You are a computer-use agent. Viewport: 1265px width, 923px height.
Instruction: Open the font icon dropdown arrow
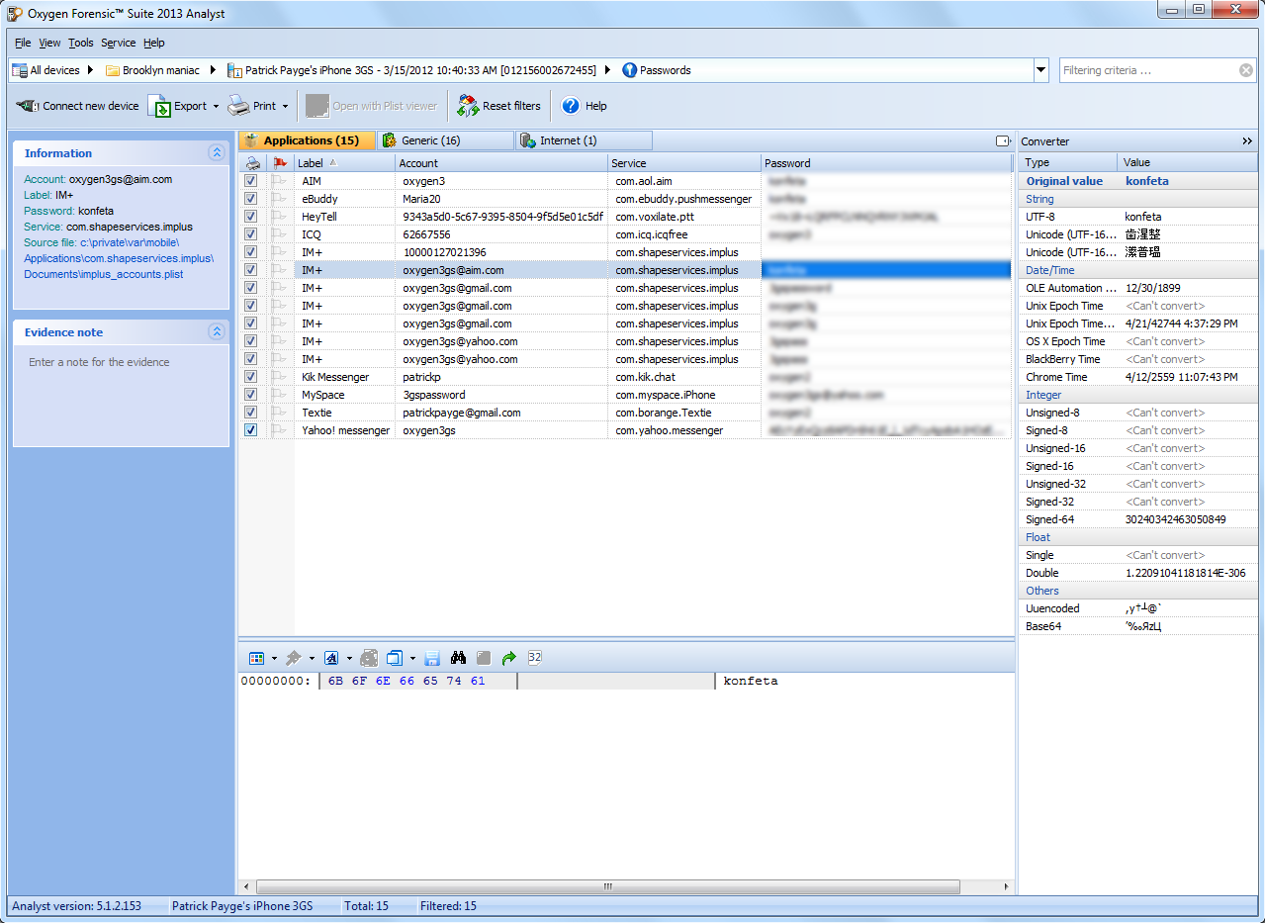(349, 658)
